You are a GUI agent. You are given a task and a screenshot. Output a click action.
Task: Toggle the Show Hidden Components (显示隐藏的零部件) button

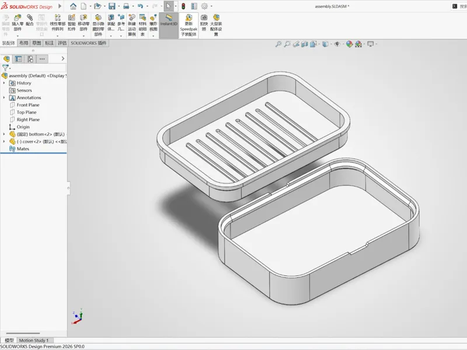click(98, 25)
